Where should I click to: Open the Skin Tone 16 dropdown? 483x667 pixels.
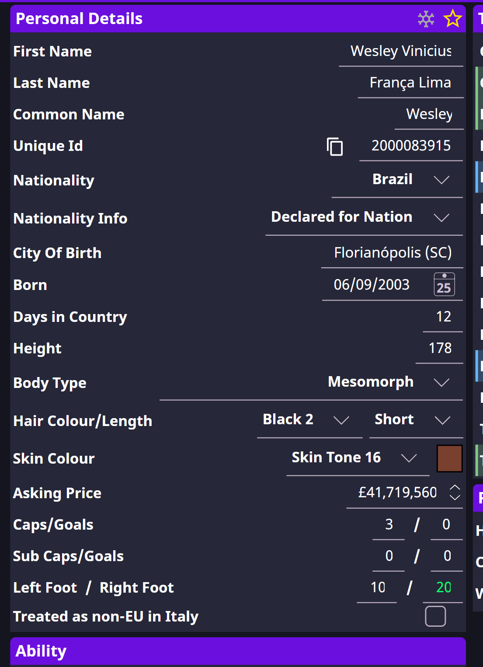pyautogui.click(x=409, y=458)
